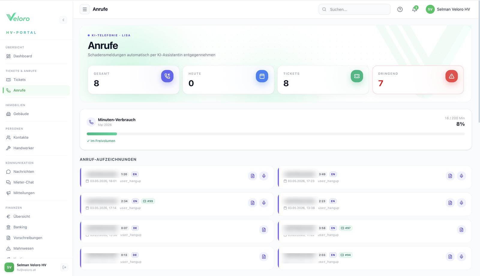Viewport: 480px width, 276px height.
Task: Click the Dringend warning triangle icon
Action: pos(451,76)
